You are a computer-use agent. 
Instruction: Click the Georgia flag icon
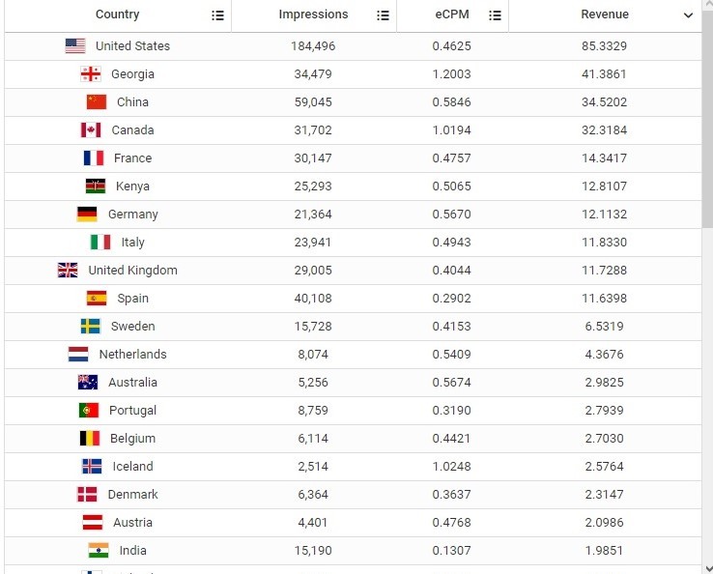coord(91,74)
